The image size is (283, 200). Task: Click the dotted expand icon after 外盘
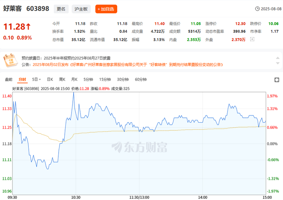[252, 39]
